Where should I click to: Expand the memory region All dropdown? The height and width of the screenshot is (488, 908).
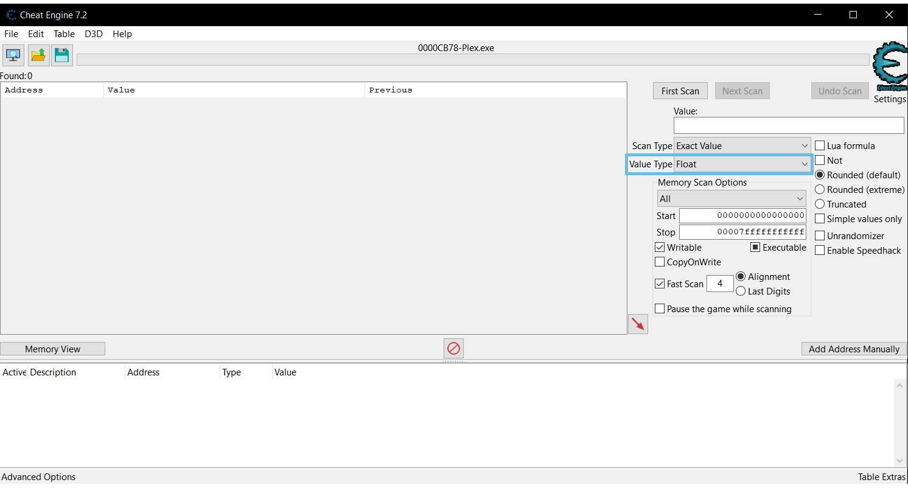[732, 199]
